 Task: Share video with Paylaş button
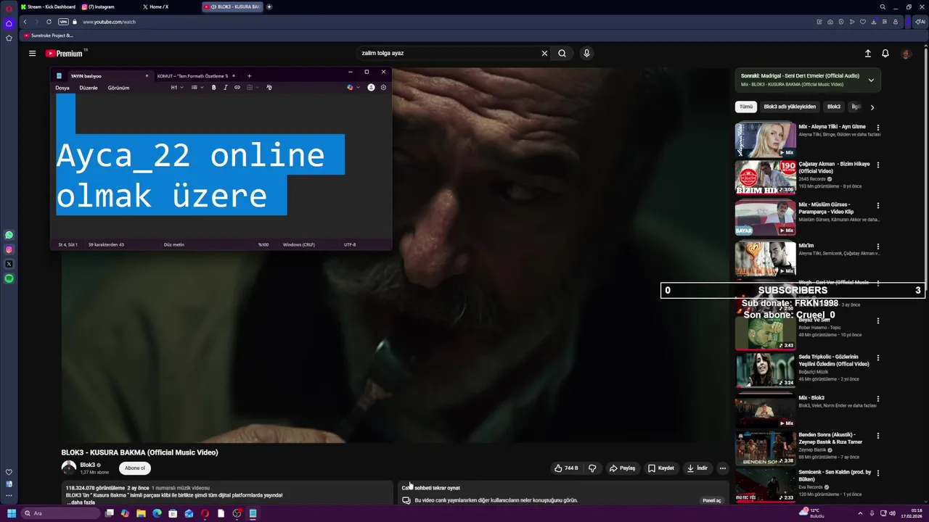(x=622, y=468)
